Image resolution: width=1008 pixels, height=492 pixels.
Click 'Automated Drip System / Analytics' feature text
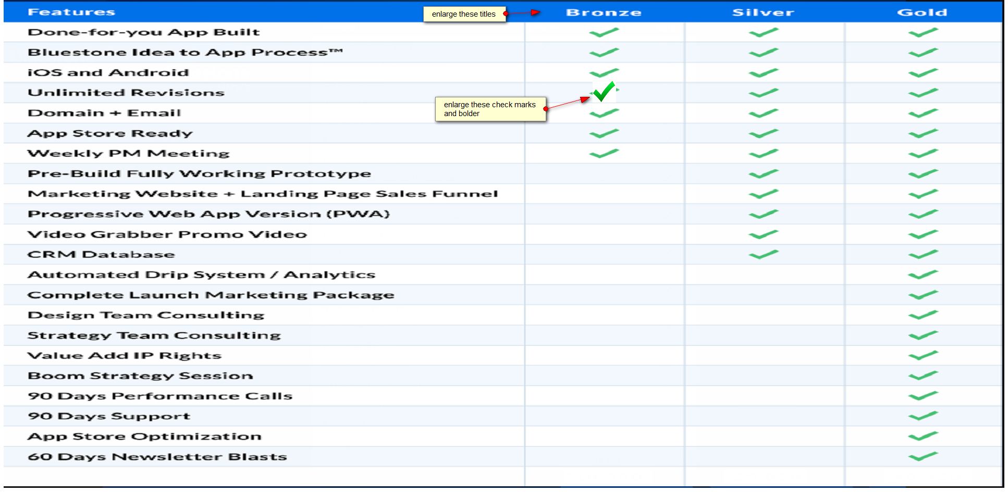click(x=201, y=275)
